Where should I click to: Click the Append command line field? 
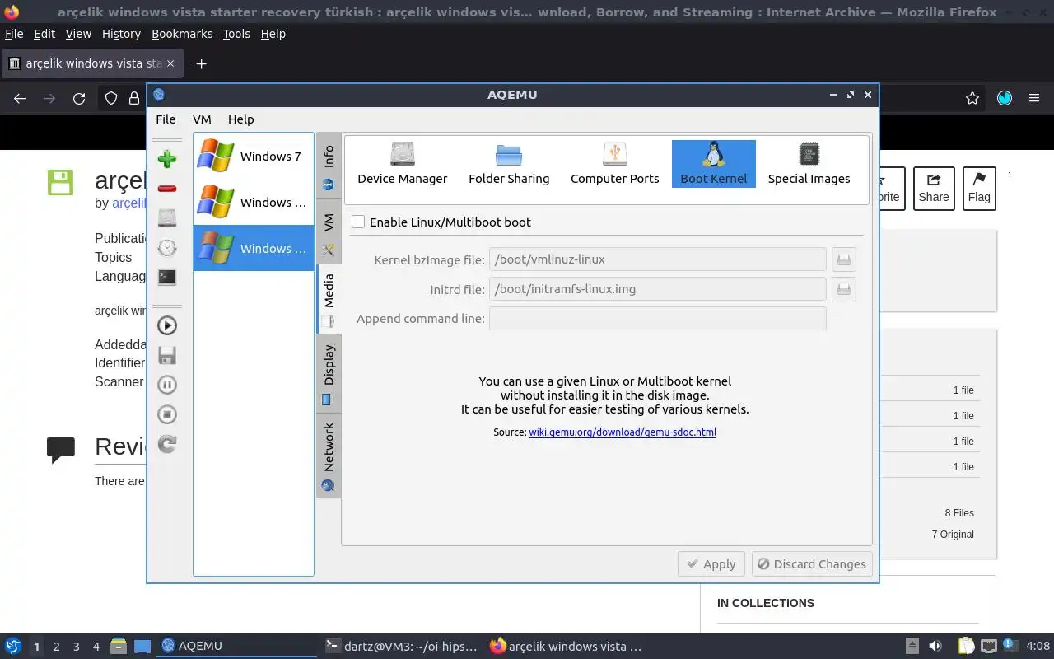point(658,319)
